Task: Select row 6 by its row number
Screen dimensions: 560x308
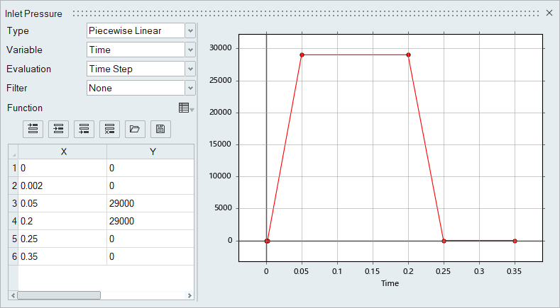Action: pyautogui.click(x=13, y=256)
